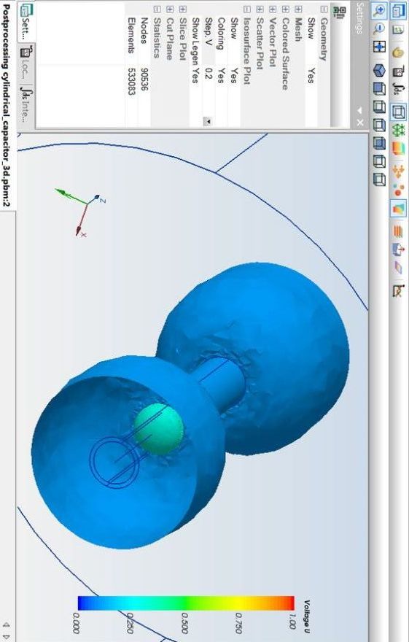Click the arrow button beside Step value 0.2
Viewport: 409px width, 642px height.
(209, 122)
